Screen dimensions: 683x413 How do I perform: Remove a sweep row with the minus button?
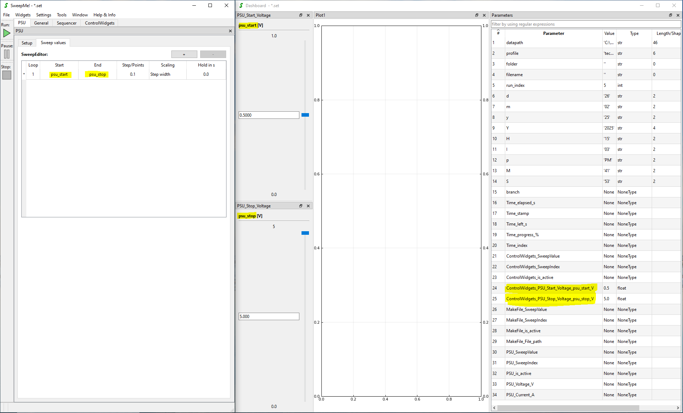point(213,54)
